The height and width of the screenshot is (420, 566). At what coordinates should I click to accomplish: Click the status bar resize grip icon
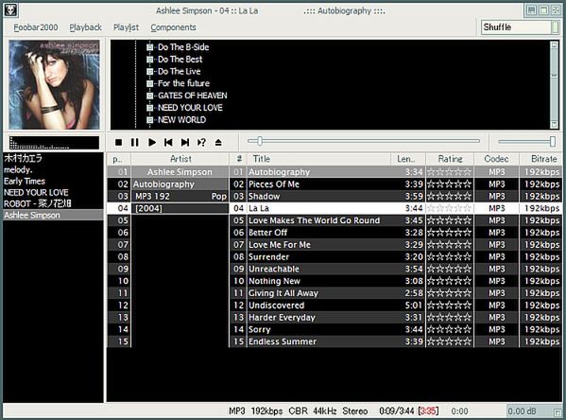pyautogui.click(x=557, y=412)
